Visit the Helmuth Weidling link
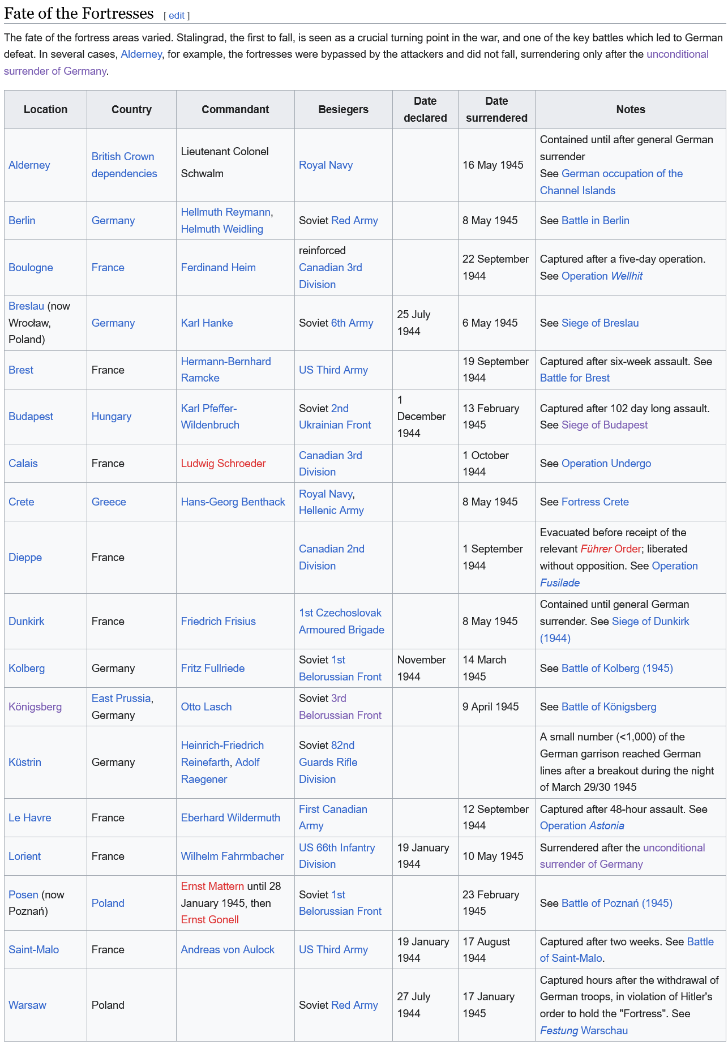 pyautogui.click(x=222, y=229)
